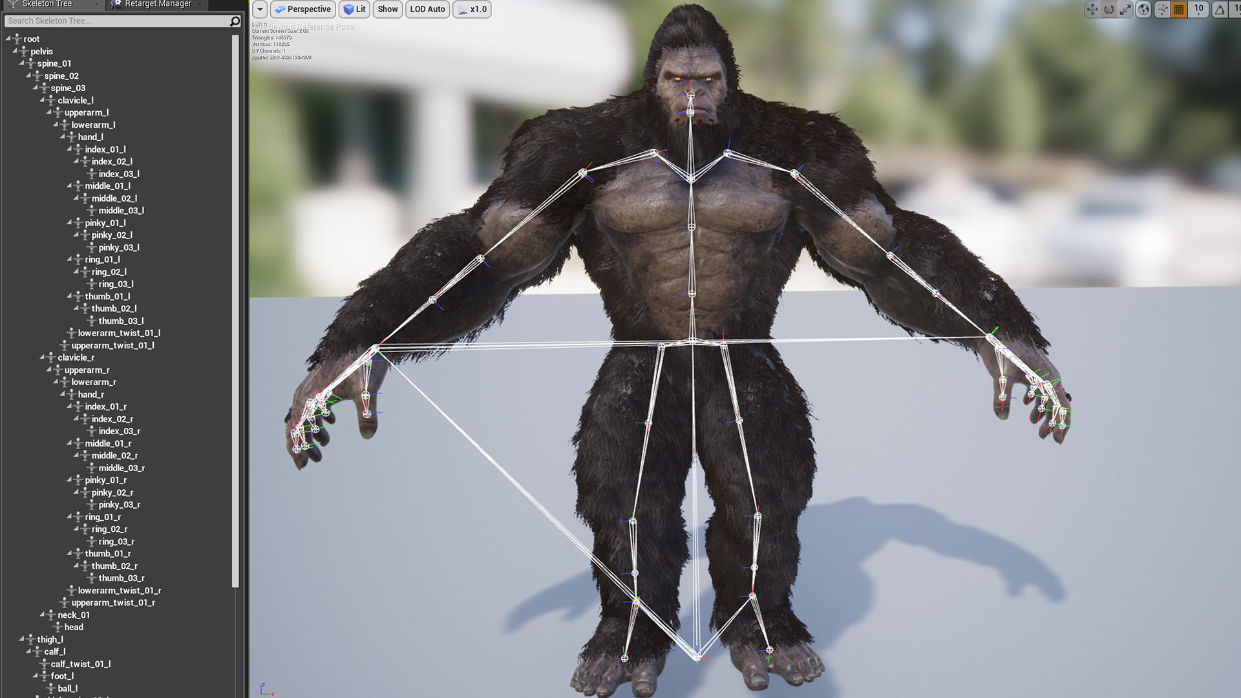Open the Lit view mode menu
This screenshot has height=698, width=1241.
pyautogui.click(x=354, y=9)
